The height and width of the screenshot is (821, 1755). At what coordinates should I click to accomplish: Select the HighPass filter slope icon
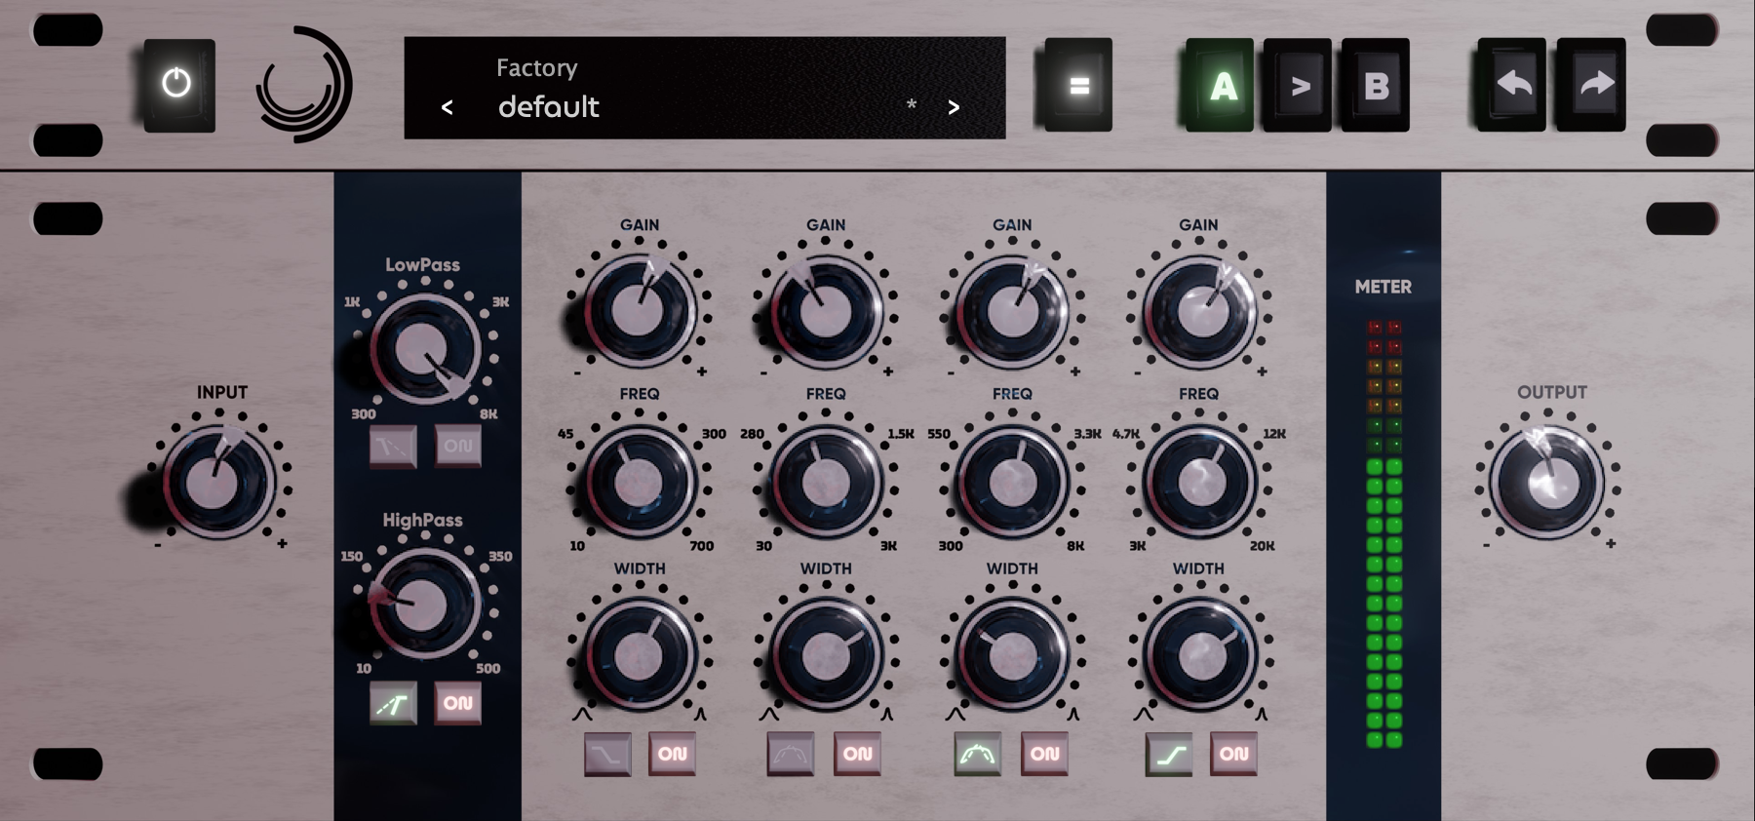pyautogui.click(x=394, y=704)
